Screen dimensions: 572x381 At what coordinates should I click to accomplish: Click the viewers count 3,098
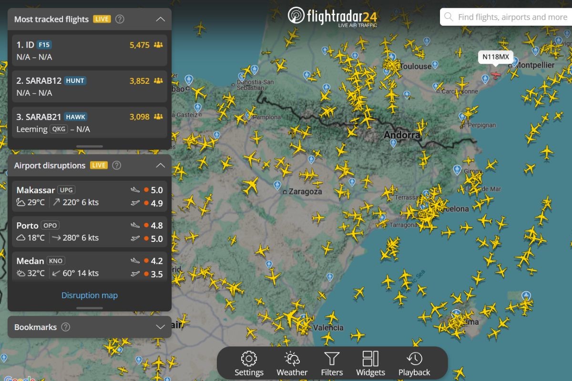pos(140,117)
